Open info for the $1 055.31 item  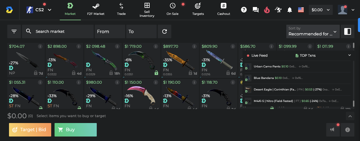coord(40,82)
